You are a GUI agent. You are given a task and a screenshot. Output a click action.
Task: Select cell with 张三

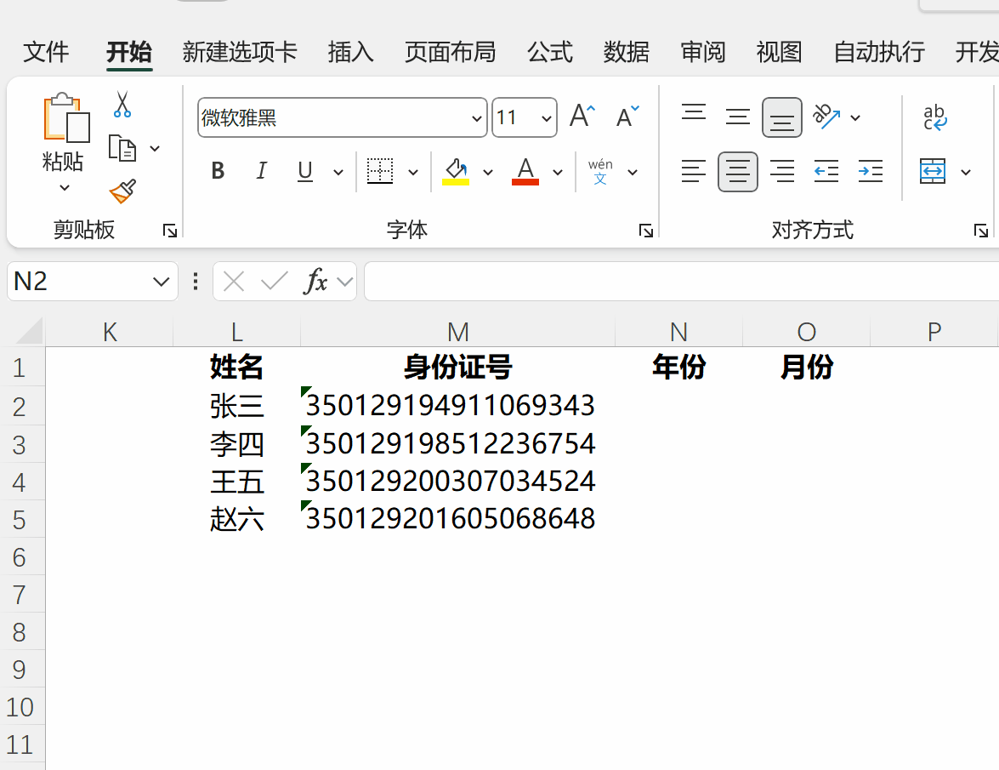click(x=236, y=406)
